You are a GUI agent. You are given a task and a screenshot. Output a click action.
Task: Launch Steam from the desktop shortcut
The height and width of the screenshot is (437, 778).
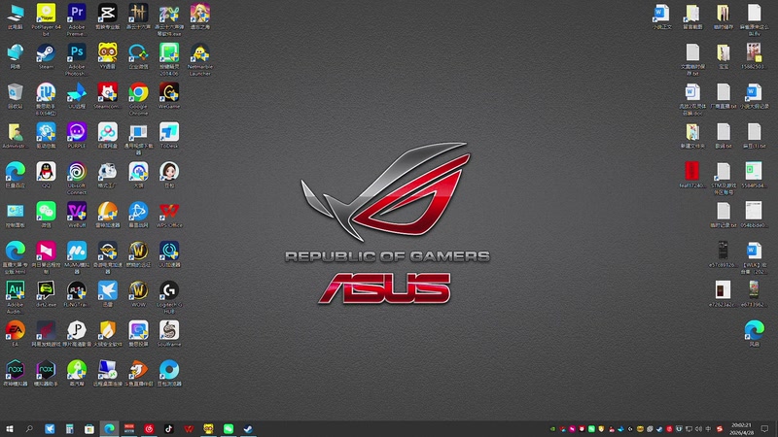(x=46, y=53)
